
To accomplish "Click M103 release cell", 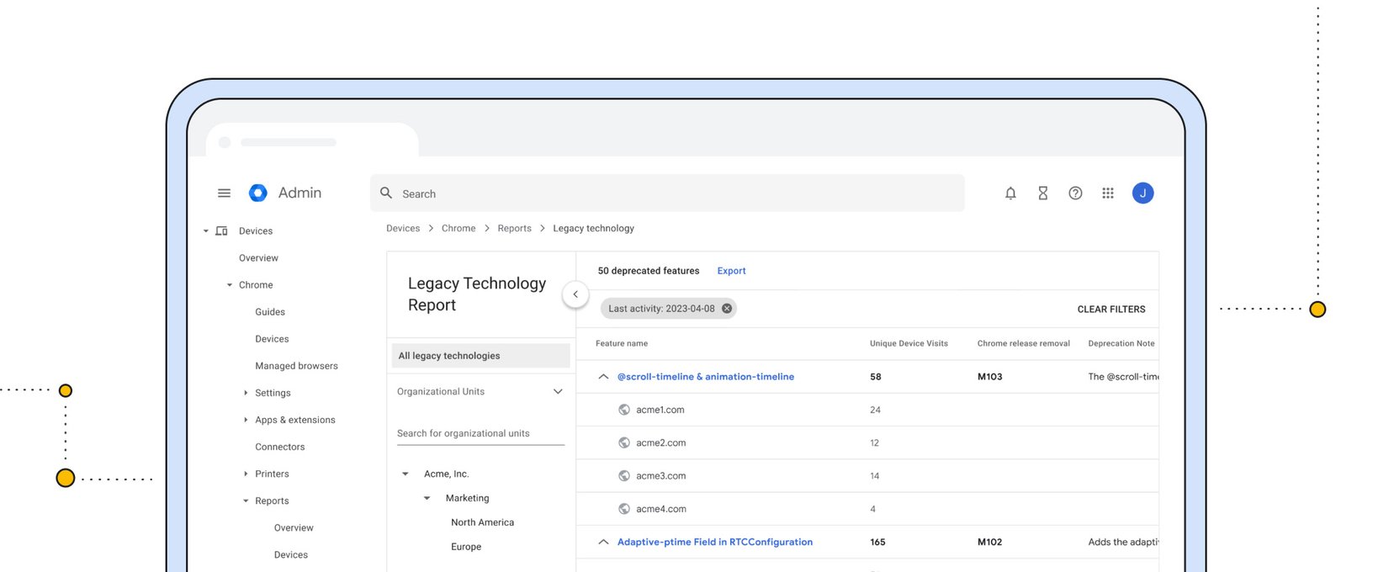I will tap(990, 377).
